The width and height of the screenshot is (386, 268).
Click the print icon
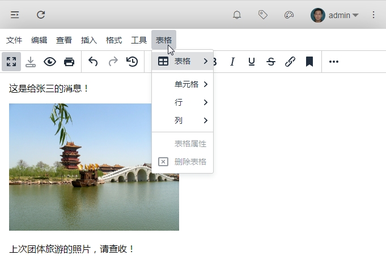point(69,62)
